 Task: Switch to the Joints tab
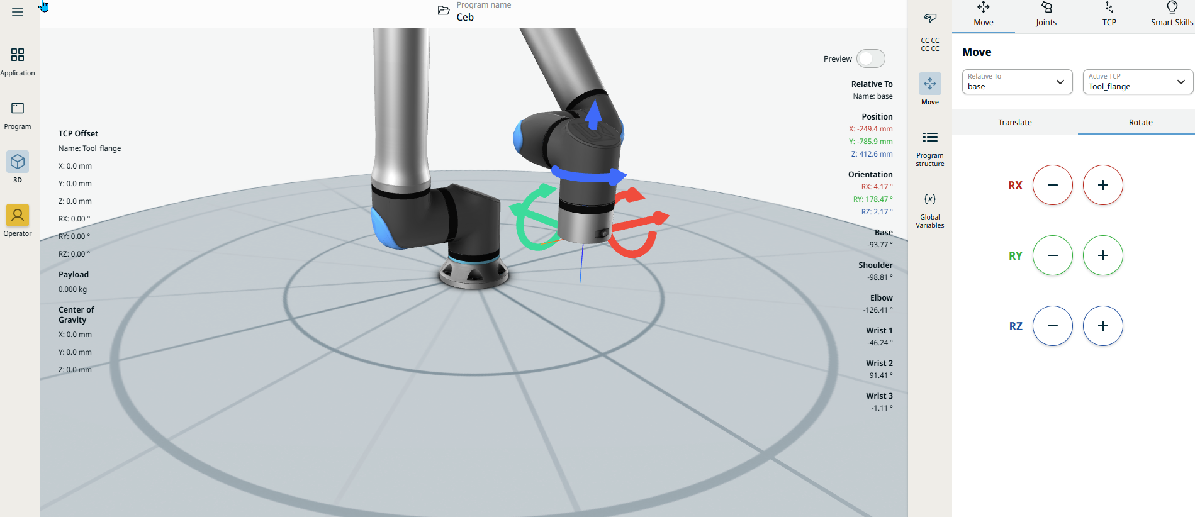pyautogui.click(x=1046, y=14)
